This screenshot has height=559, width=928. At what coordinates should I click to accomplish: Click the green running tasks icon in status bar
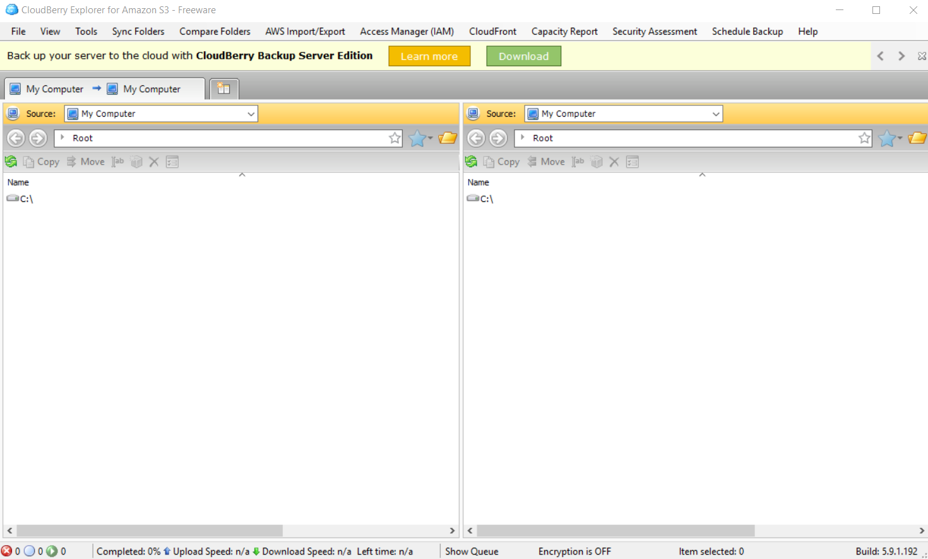[52, 551]
